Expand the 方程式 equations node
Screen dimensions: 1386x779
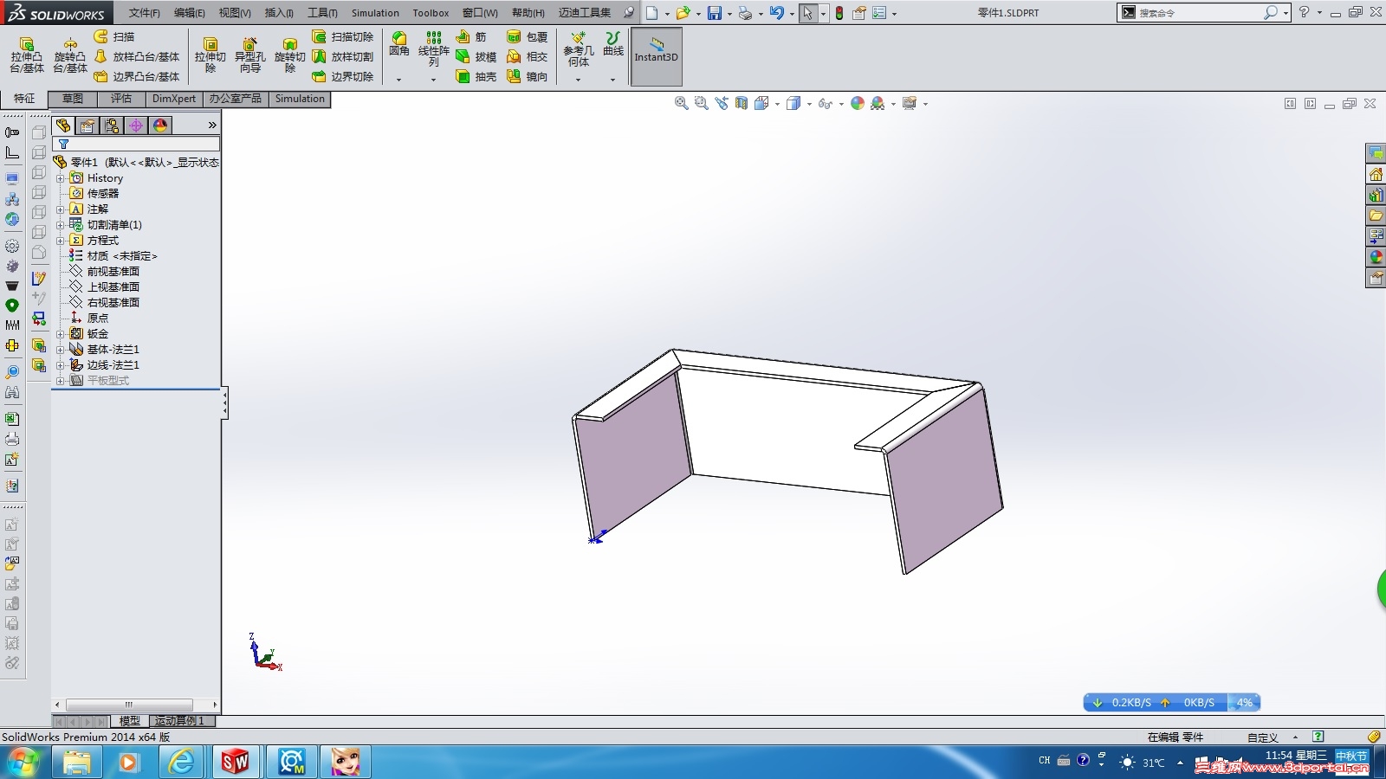coord(61,241)
